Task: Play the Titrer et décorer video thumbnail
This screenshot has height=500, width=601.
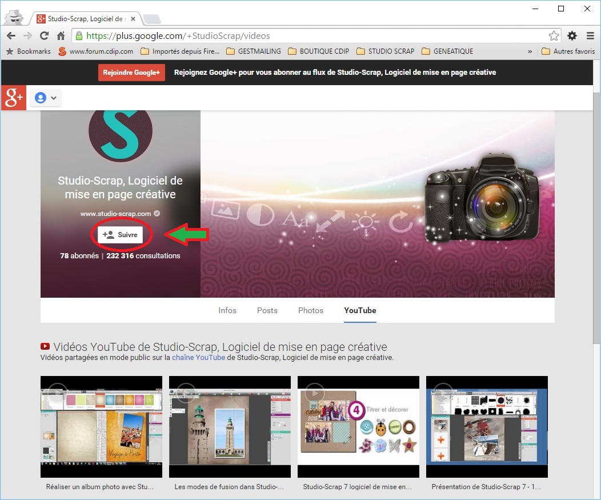Action: point(358,427)
